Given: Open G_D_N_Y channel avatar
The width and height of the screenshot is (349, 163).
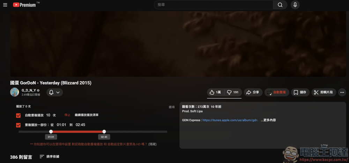Looking at the screenshot, I should point(14,92).
